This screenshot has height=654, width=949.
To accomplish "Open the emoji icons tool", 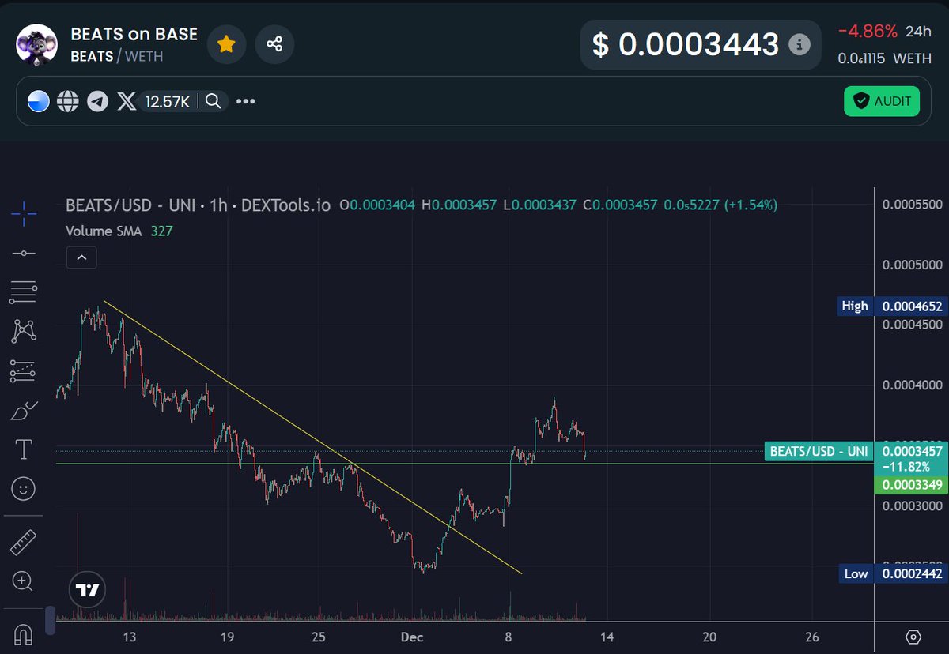I will (24, 490).
